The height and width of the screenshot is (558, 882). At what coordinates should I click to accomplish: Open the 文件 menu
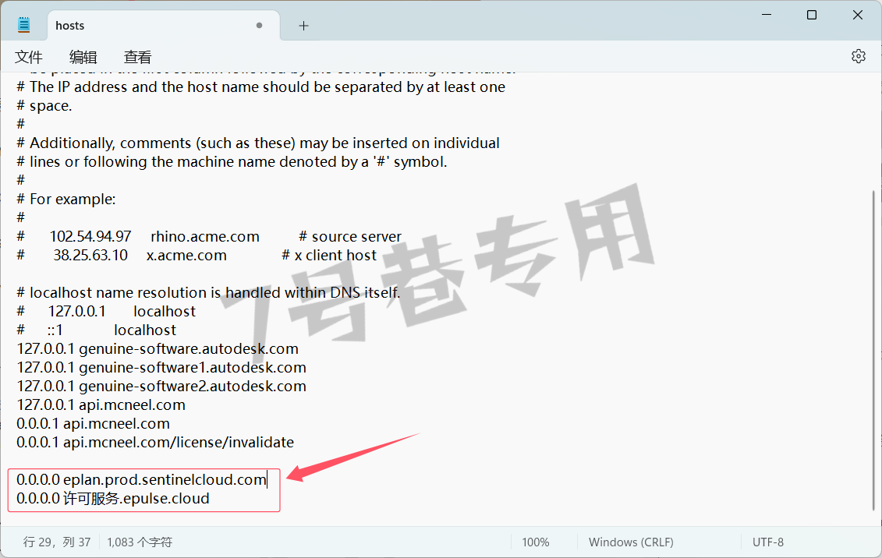pyautogui.click(x=28, y=57)
